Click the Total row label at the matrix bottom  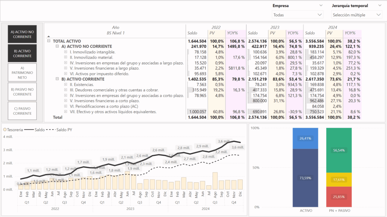(57, 117)
